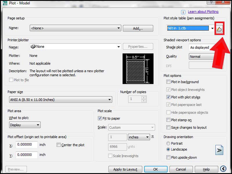The image size is (232, 174).
Task: Open the What to plot dropdown
Action: coord(25,125)
